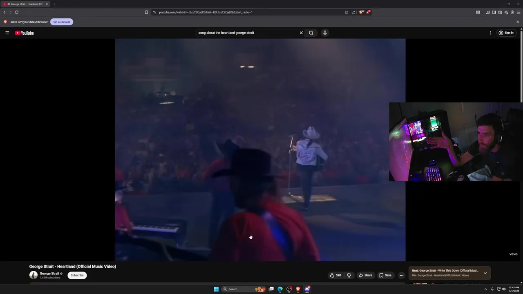Save video to a playlist
This screenshot has height=294, width=523.
pyautogui.click(x=385, y=275)
